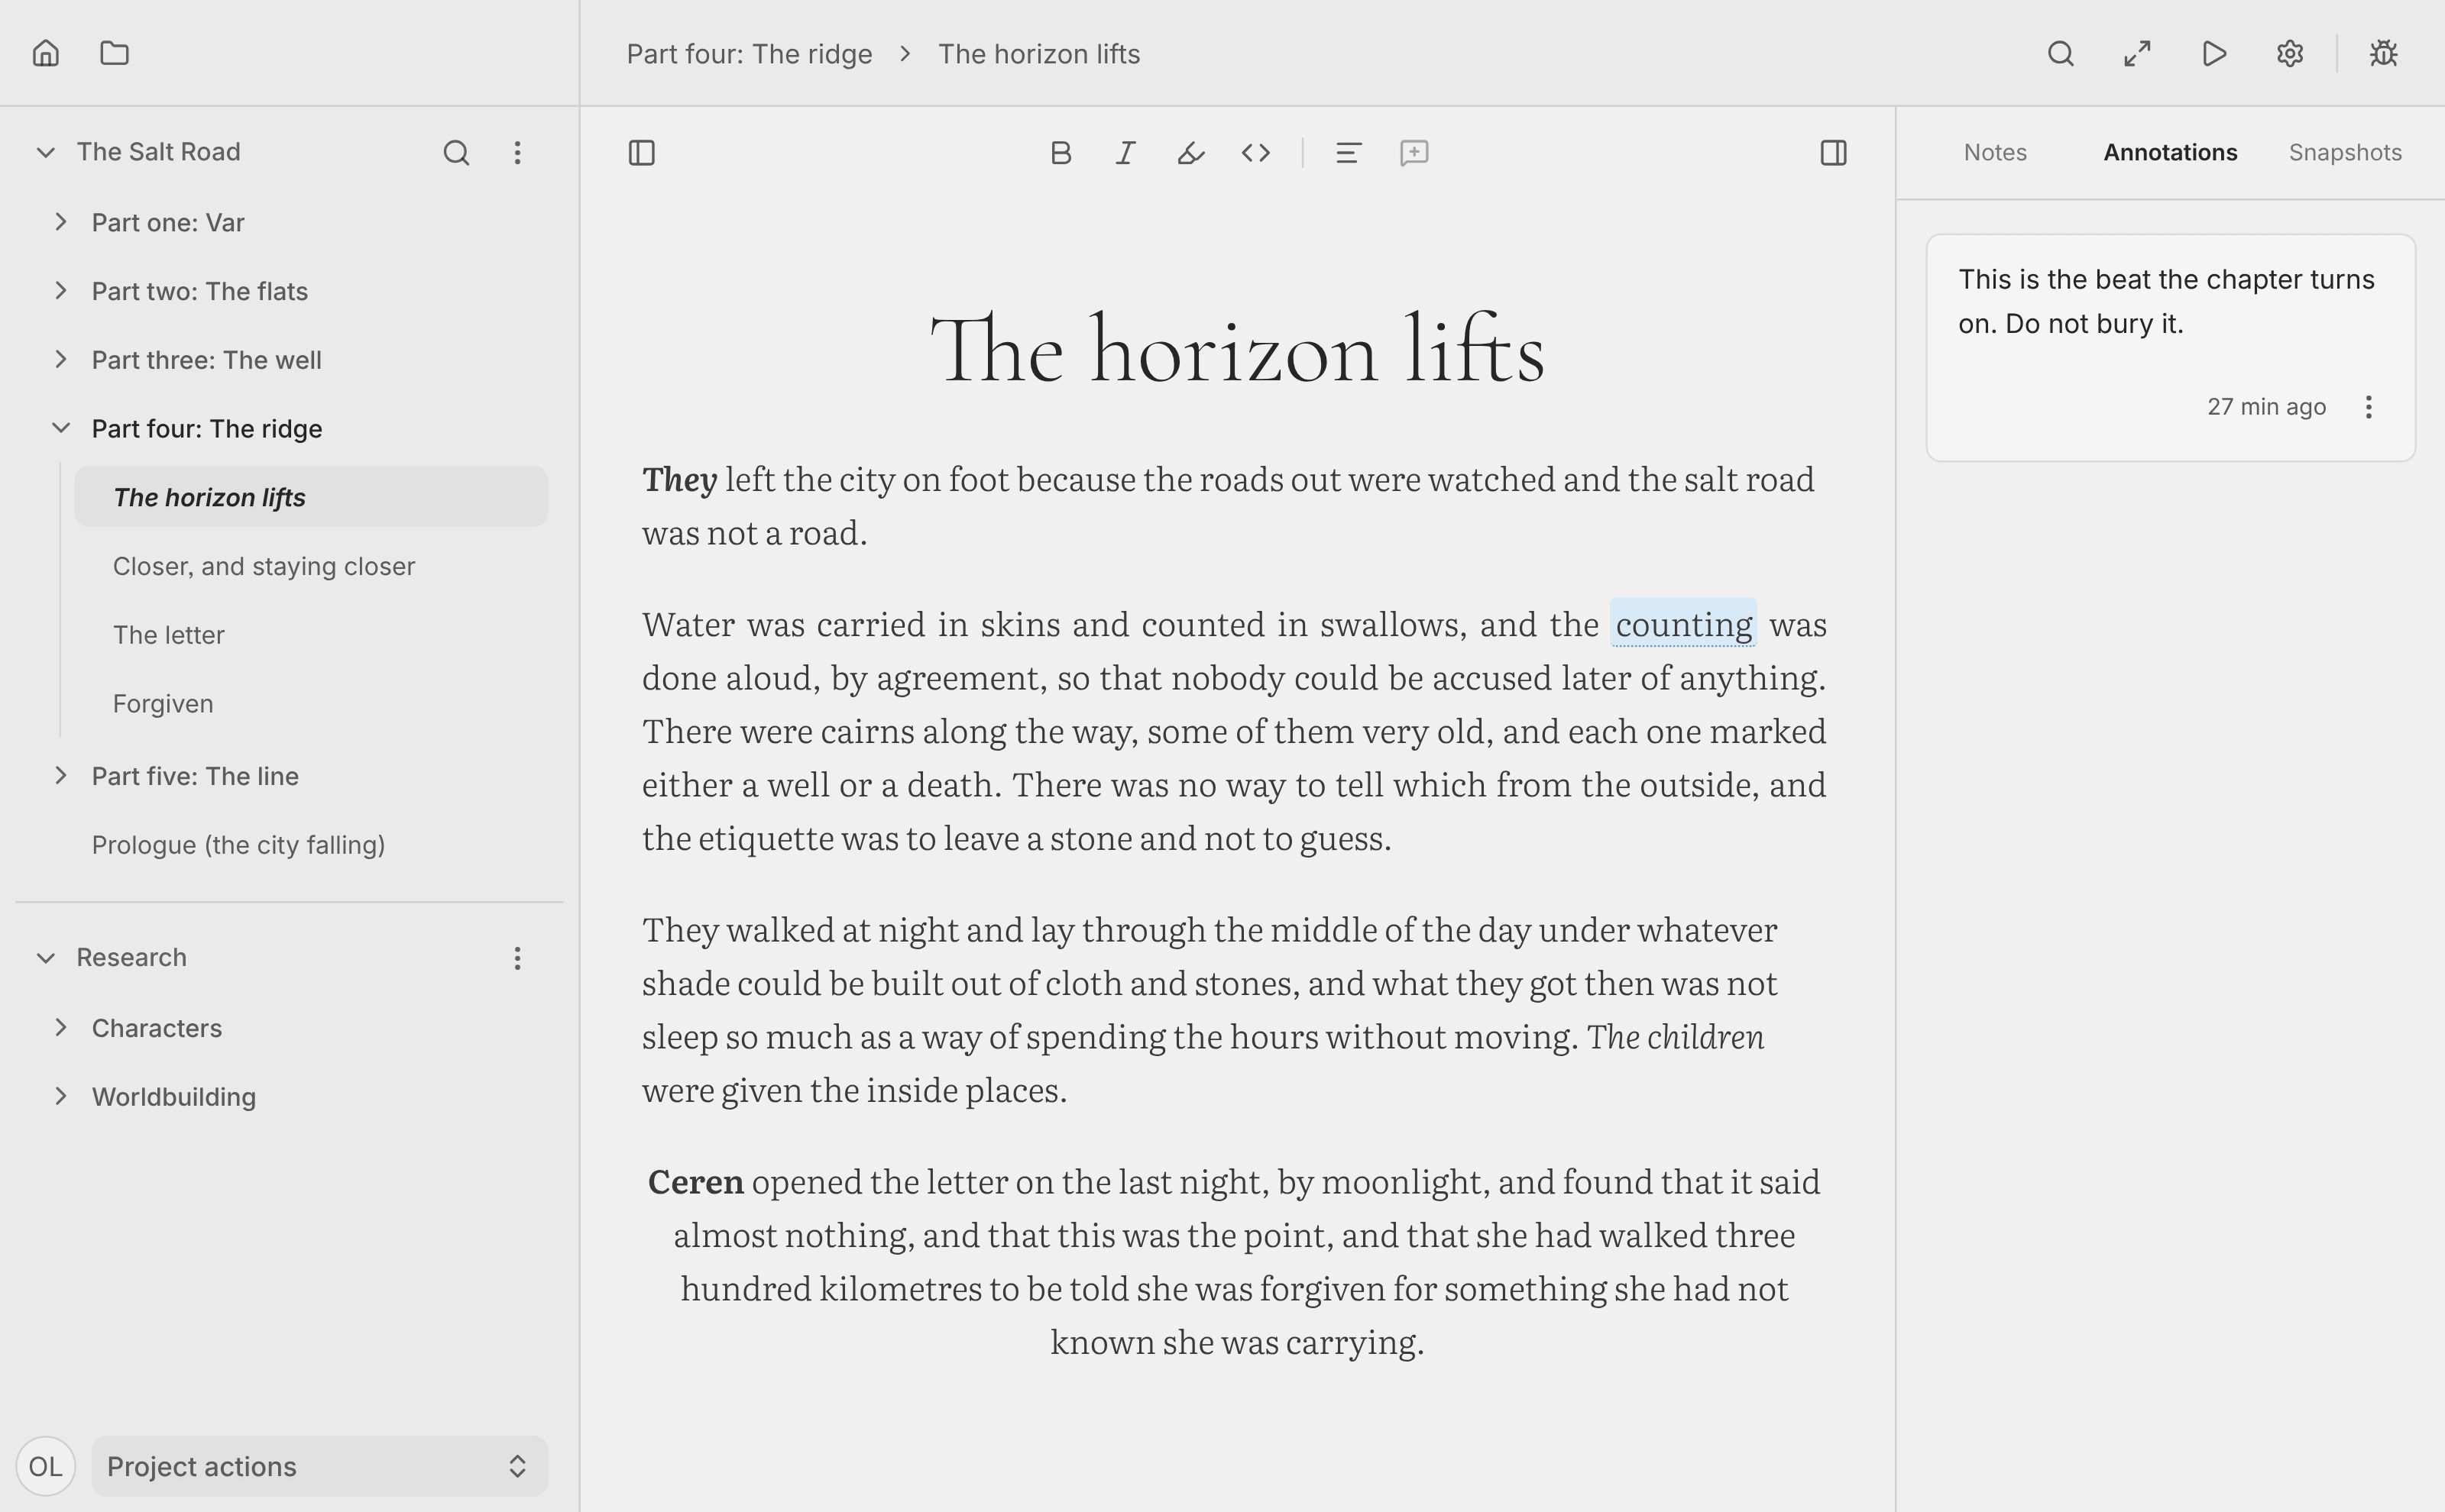Image resolution: width=2445 pixels, height=1512 pixels.
Task: Open settings gear icon
Action: [2290, 53]
